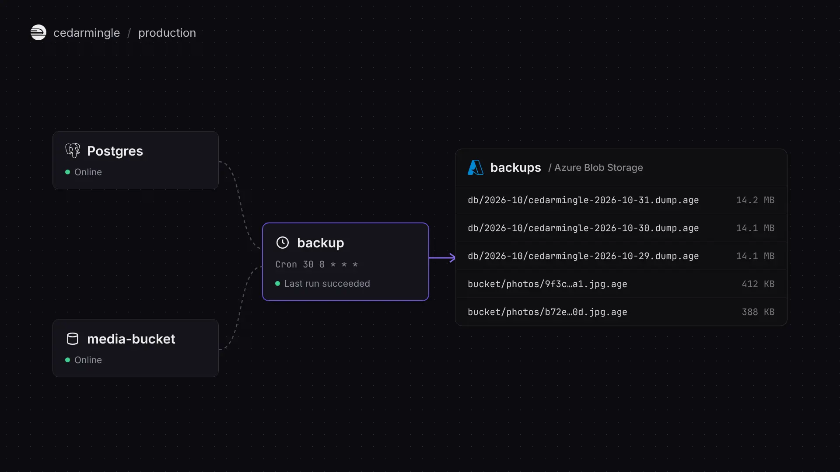Click the green dot beside Last run succeeded
The height and width of the screenshot is (472, 840).
[277, 284]
